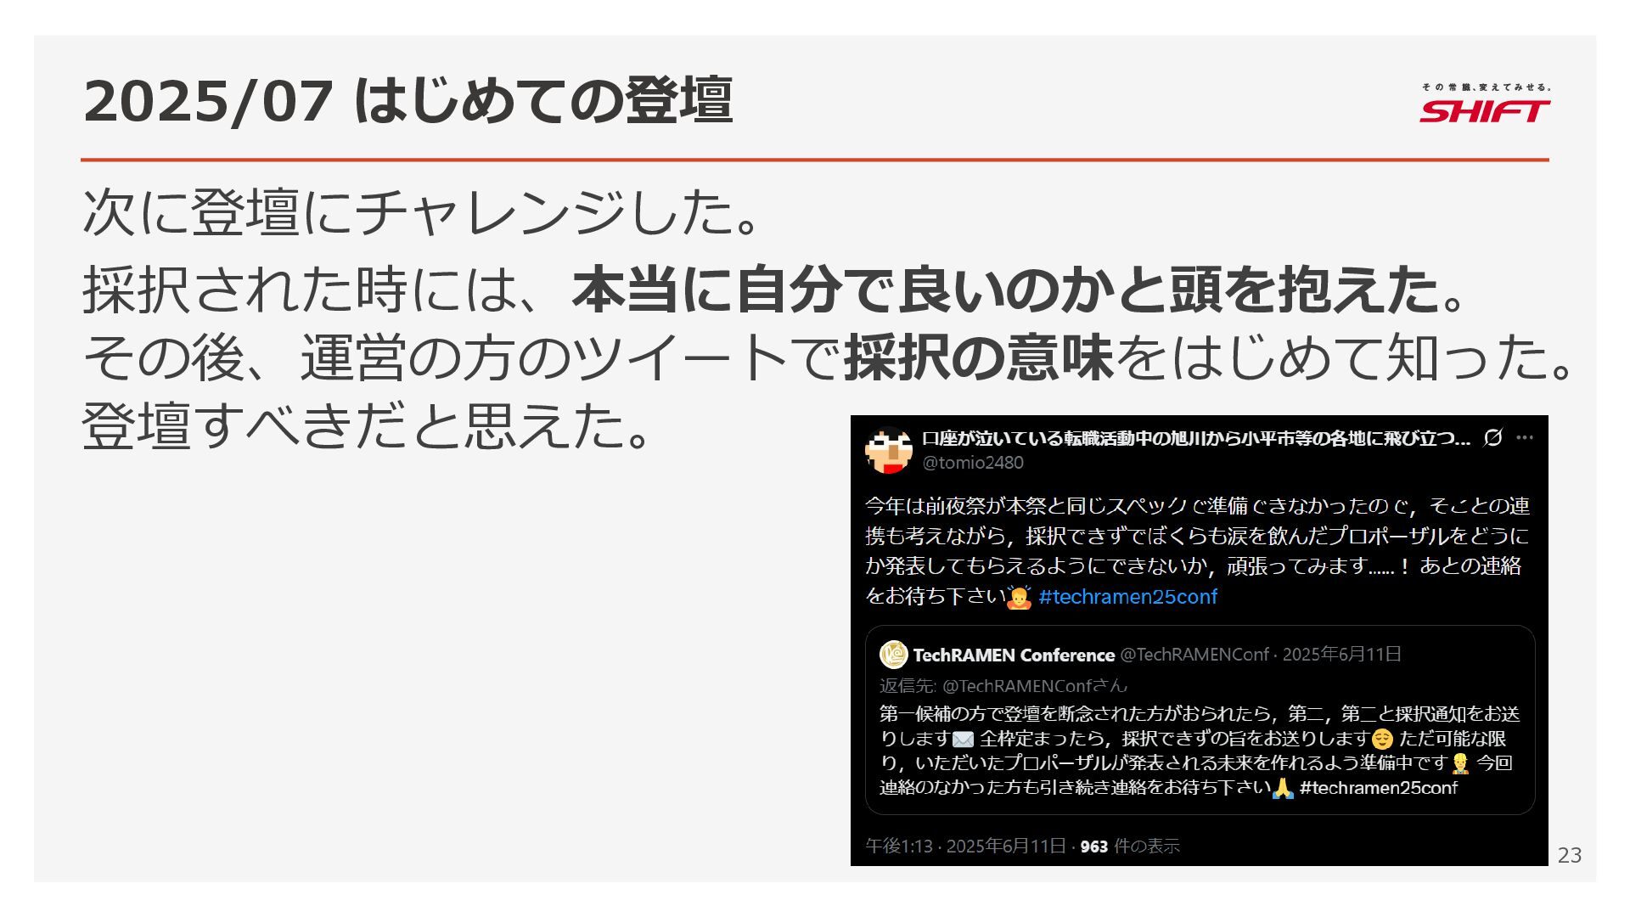Click the TechRAMEN Conference account name
This screenshot has width=1630, height=917.
point(1014,655)
